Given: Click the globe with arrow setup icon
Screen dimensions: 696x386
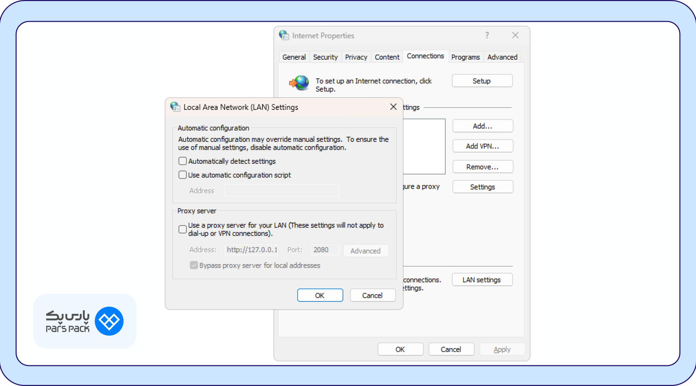Looking at the screenshot, I should coord(299,83).
